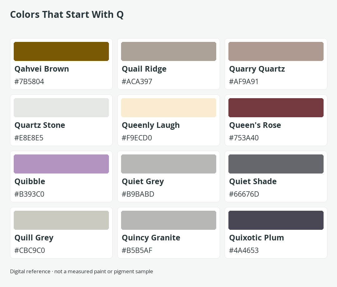Image resolution: width=337 pixels, height=287 pixels.
Task: Select hex code #B9BABD
Action: point(138,194)
